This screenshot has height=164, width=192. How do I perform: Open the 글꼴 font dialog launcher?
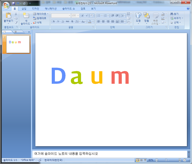point(93,27)
